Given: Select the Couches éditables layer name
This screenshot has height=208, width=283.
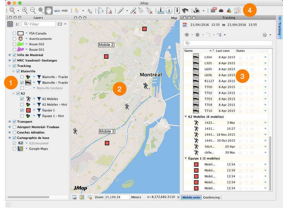Looking at the screenshot, I should coord(31,133).
